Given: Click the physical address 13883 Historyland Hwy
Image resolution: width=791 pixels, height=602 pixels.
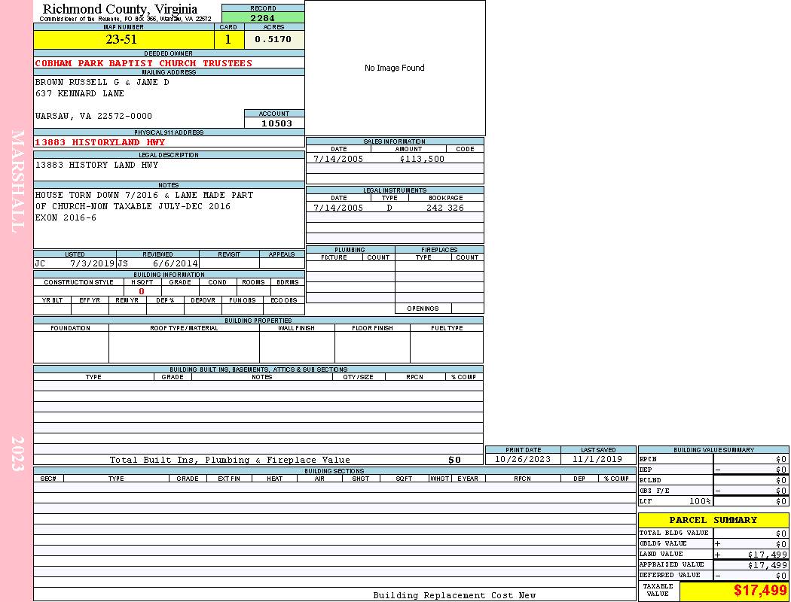Looking at the screenshot, I should 100,142.
